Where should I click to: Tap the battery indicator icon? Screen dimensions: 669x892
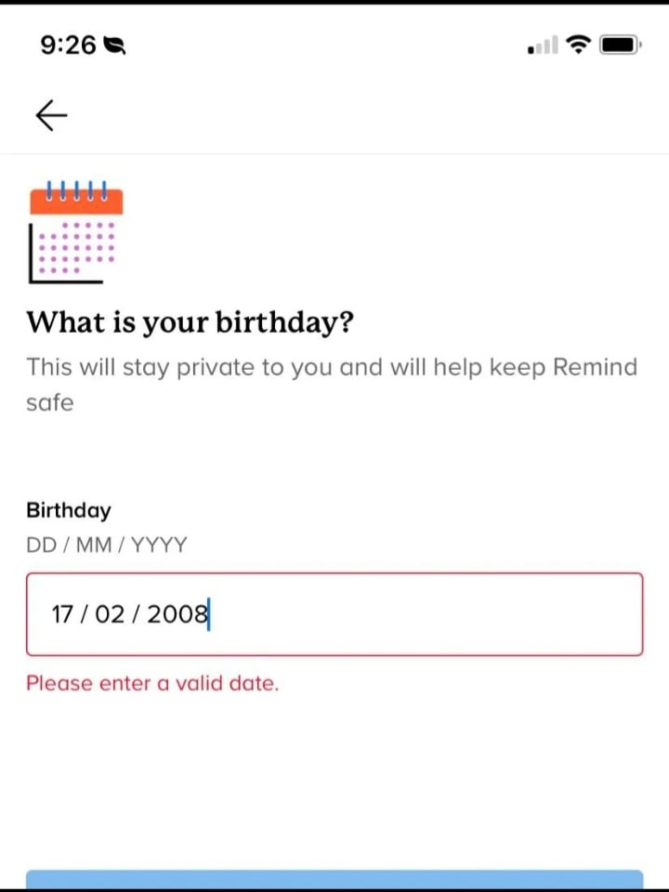(x=619, y=44)
